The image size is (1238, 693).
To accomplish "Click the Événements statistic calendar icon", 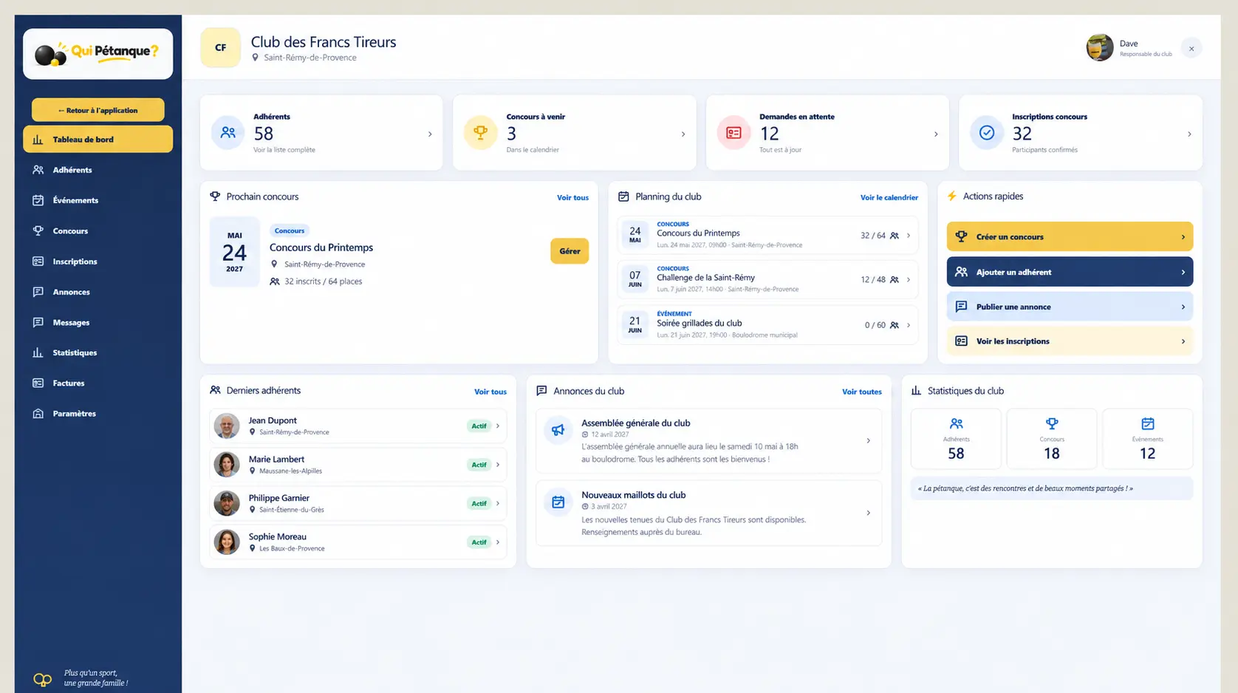I will click(x=1147, y=423).
